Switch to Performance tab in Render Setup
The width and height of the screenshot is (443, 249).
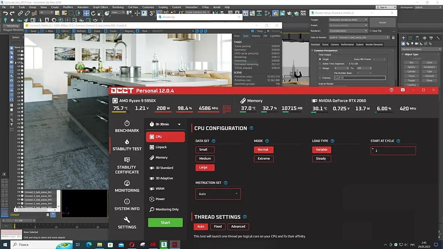pos(347,44)
